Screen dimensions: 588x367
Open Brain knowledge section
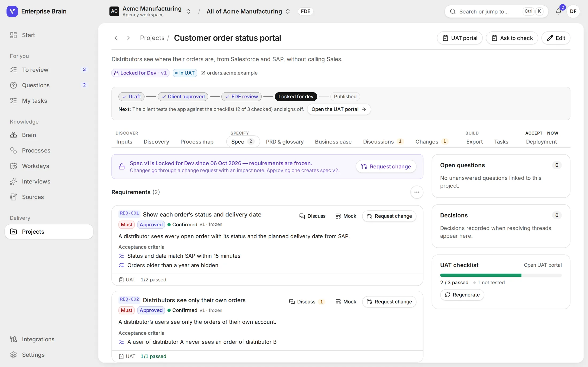[49, 135]
